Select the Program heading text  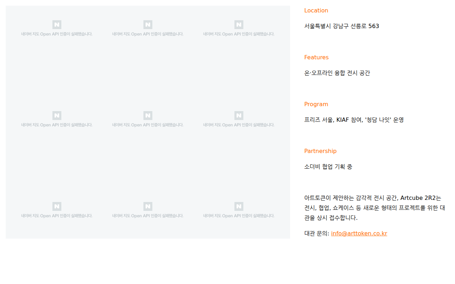316,104
